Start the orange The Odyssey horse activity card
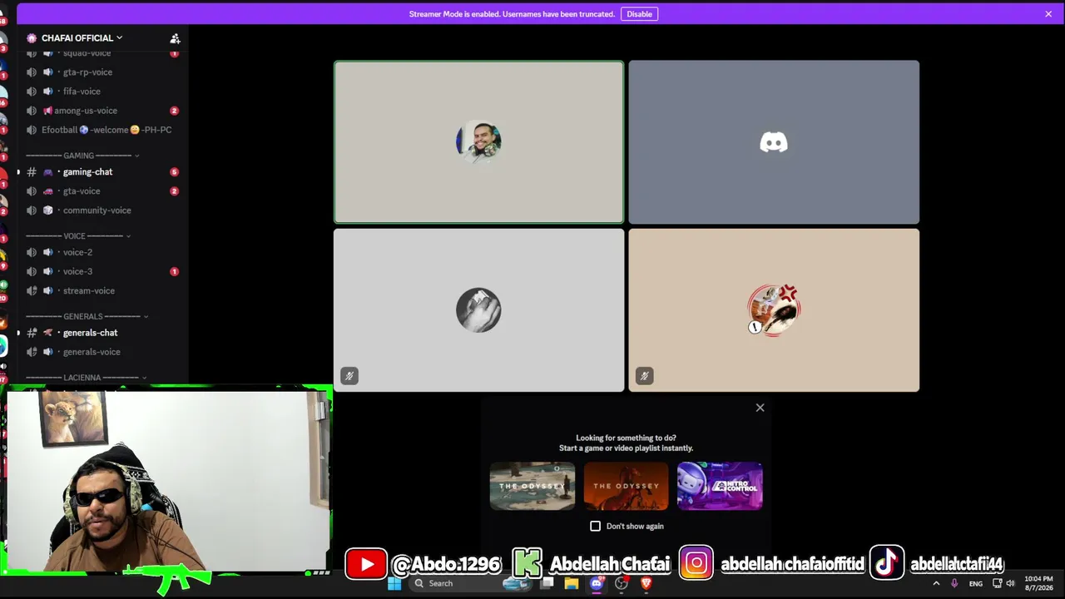This screenshot has height=599, width=1065. tap(626, 486)
